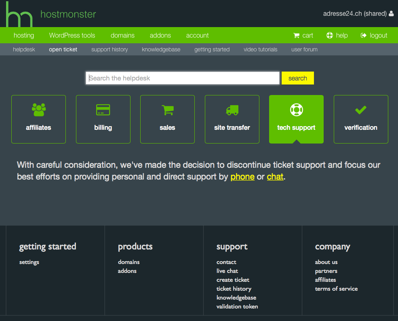Select the billing category label

103,127
